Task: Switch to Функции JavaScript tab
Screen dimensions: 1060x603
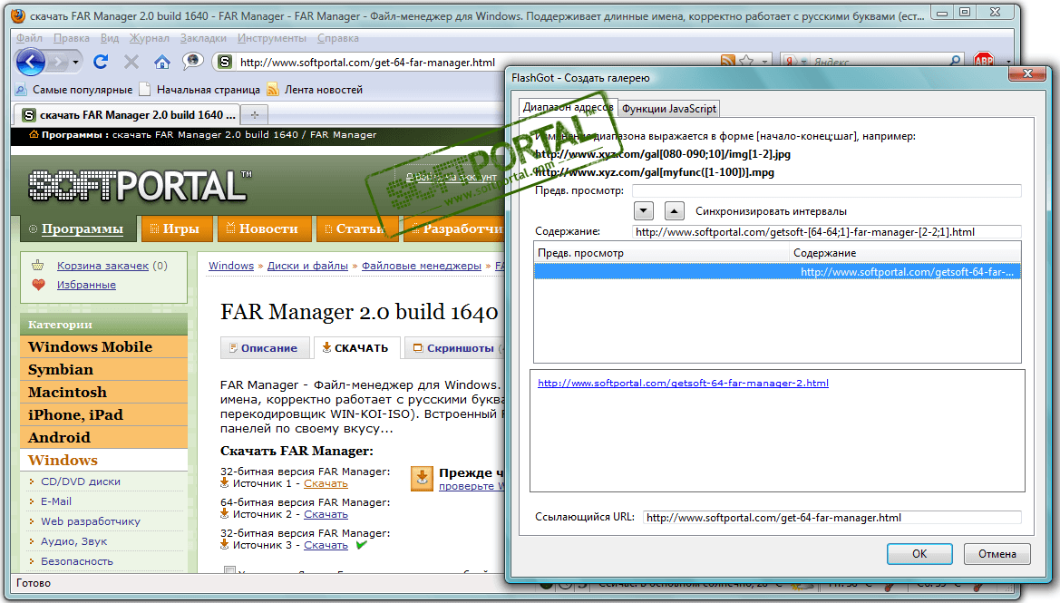Action: click(x=668, y=108)
